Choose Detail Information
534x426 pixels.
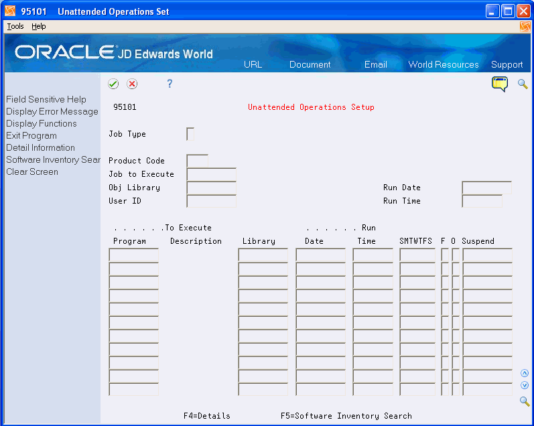point(40,147)
